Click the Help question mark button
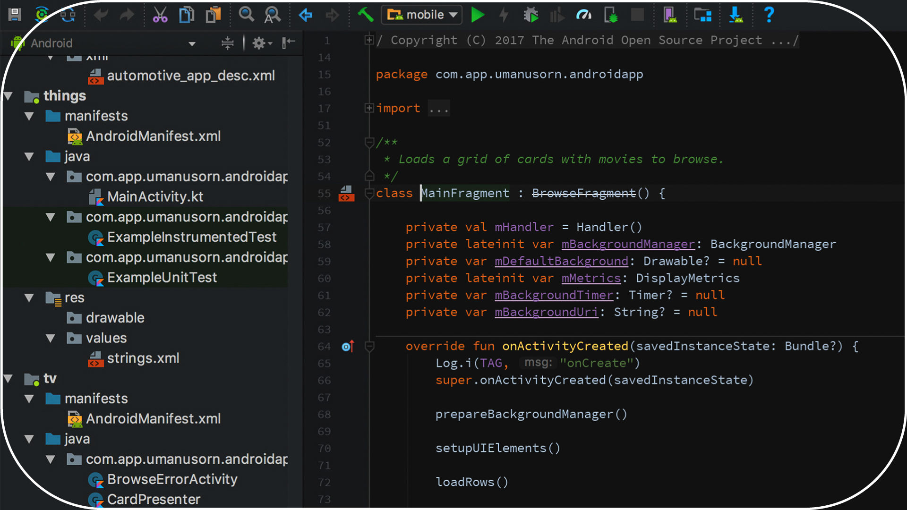907x510 pixels. (x=769, y=15)
